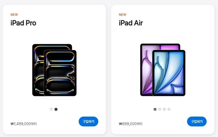This screenshot has height=137, width=218.
Task: Pick the starlight beige iPad Air color
Action: [x=169, y=109]
